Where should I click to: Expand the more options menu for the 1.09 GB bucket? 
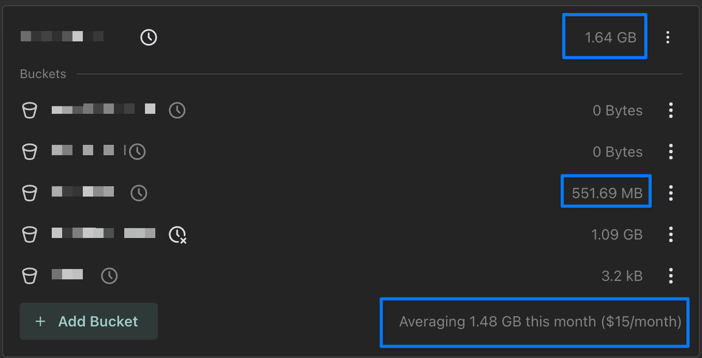pyautogui.click(x=671, y=235)
